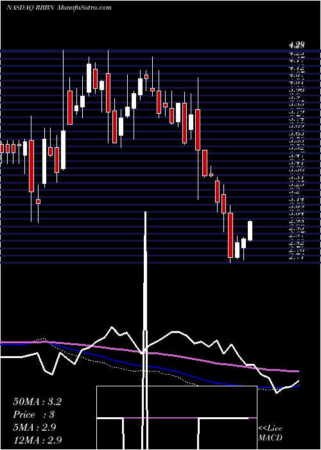This screenshot has width=321, height=450.
Task: Click the NASDAQ RBBN chart title
Action: [59, 8]
